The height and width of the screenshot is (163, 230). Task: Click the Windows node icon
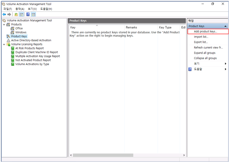[12, 32]
